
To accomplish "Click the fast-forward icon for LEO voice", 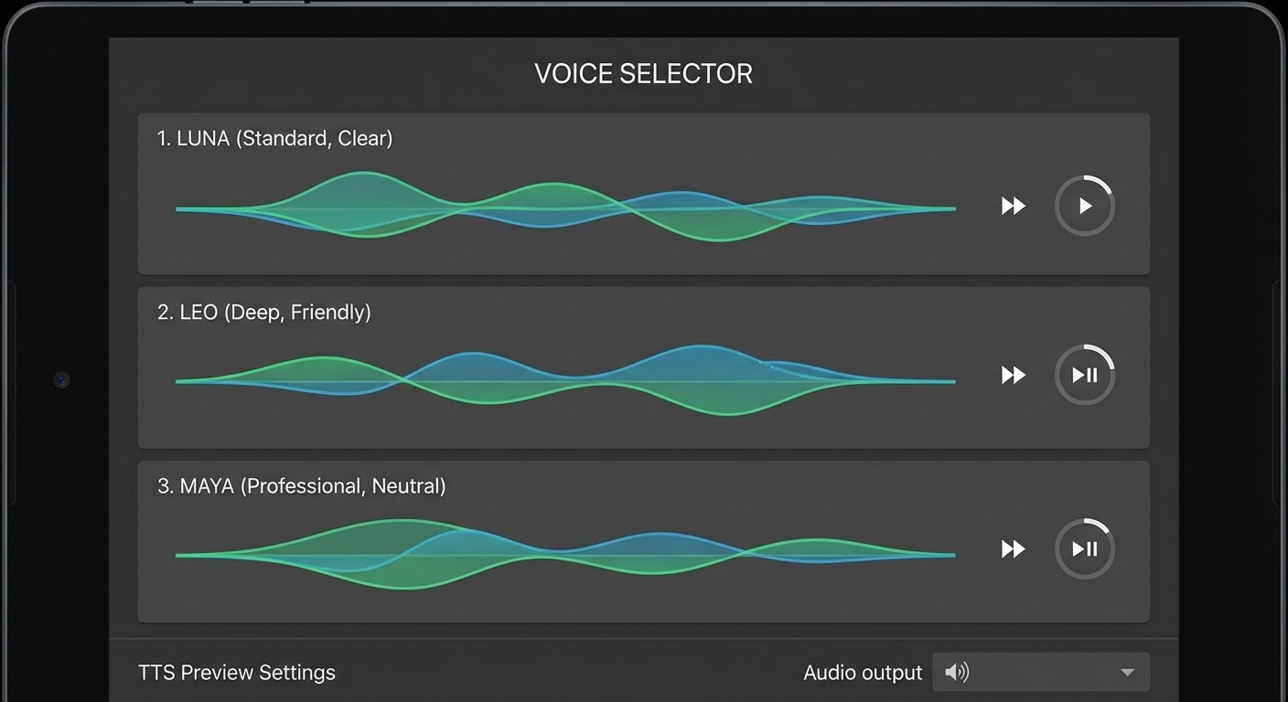I will [x=1013, y=375].
